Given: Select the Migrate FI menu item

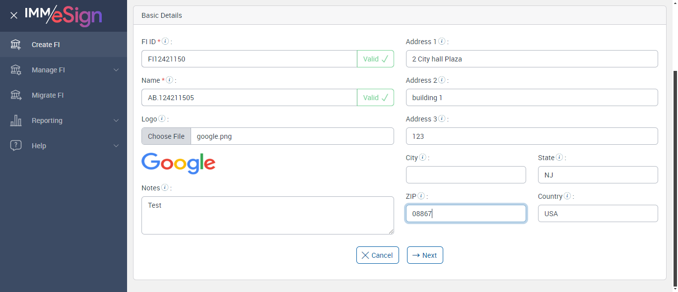Looking at the screenshot, I should [x=48, y=95].
